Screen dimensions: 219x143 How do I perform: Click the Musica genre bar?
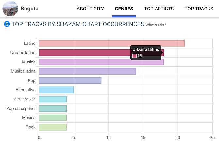53,118
